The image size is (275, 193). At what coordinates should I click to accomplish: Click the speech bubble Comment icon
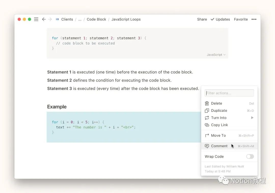click(x=207, y=146)
